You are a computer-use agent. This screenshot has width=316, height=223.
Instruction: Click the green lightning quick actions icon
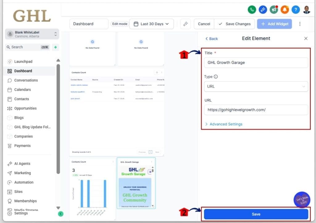[x=56, y=47]
